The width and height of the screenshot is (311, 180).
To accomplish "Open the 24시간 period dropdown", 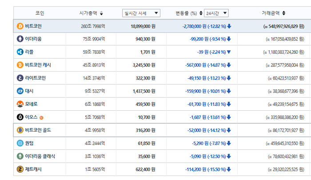I will click(x=216, y=13).
